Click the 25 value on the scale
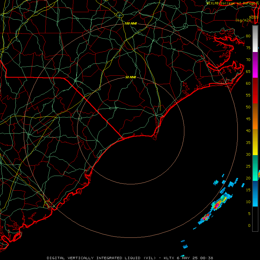The image size is (260, 260). [x=248, y=166]
